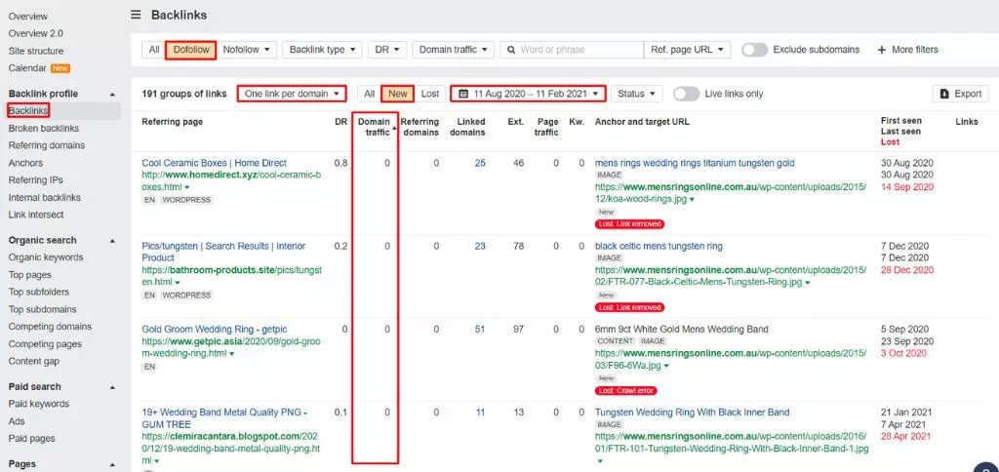Image resolution: width=999 pixels, height=472 pixels.
Task: Click linked domains count 25
Action: click(x=480, y=163)
